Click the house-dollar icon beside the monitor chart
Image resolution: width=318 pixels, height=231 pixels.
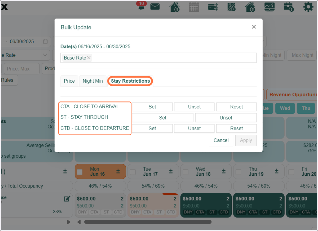click(x=250, y=7)
